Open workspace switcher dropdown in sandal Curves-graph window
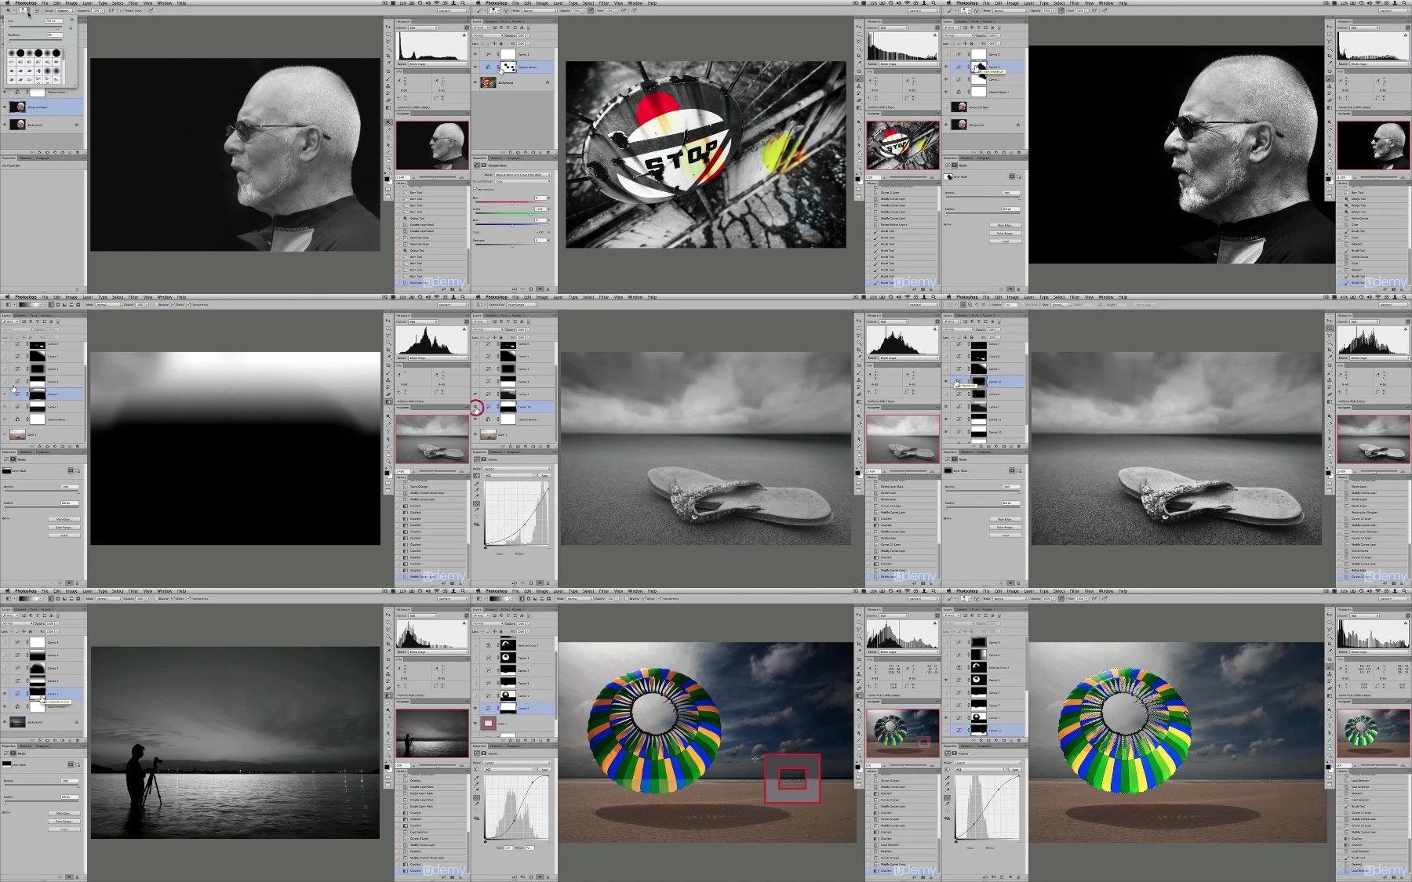This screenshot has width=1412, height=882. pos(923,304)
